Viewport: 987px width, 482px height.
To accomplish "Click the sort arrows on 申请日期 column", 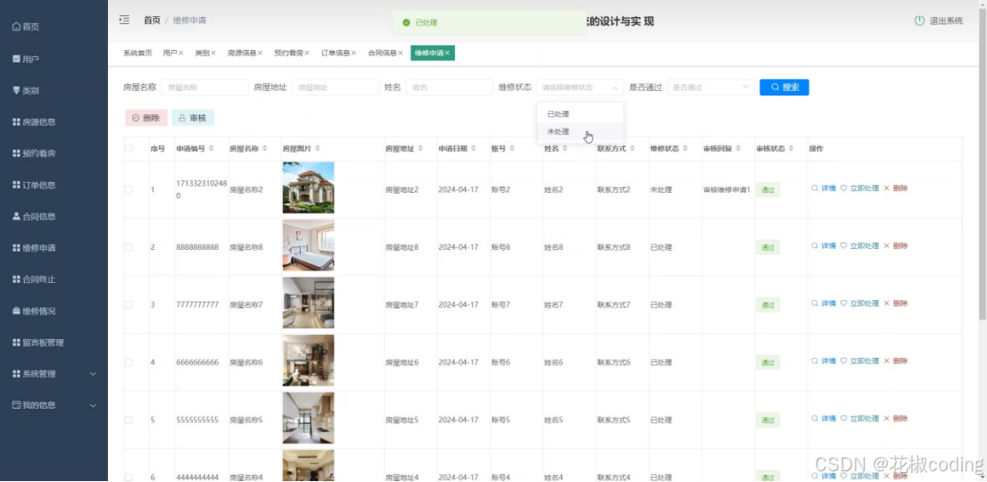I will [x=473, y=148].
